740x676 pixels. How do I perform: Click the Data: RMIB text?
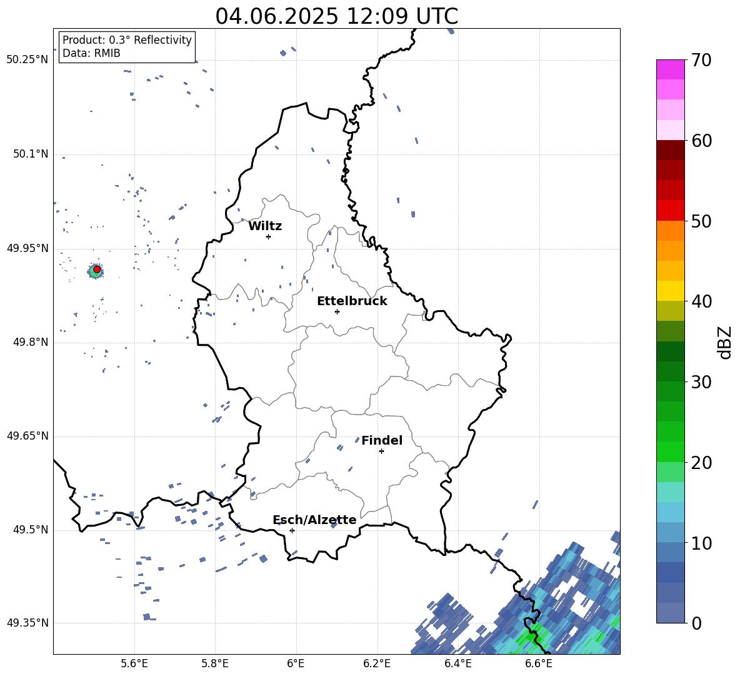pyautogui.click(x=91, y=53)
